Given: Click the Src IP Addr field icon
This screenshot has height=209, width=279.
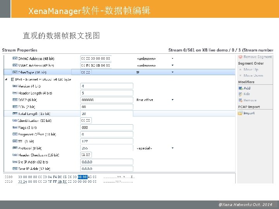Looking at the screenshot, I should (x=15, y=162).
